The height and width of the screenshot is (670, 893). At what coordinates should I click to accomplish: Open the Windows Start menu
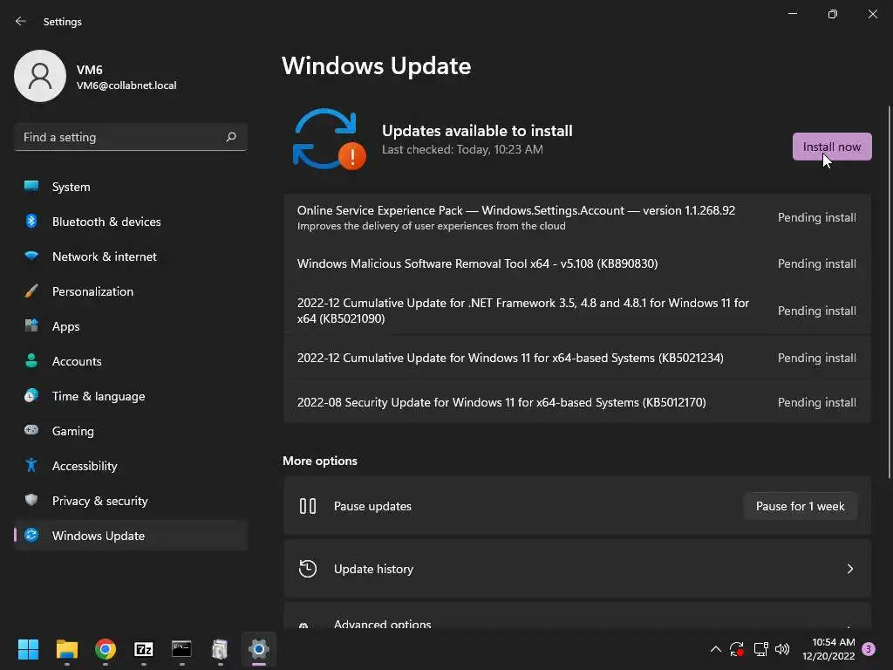28,649
